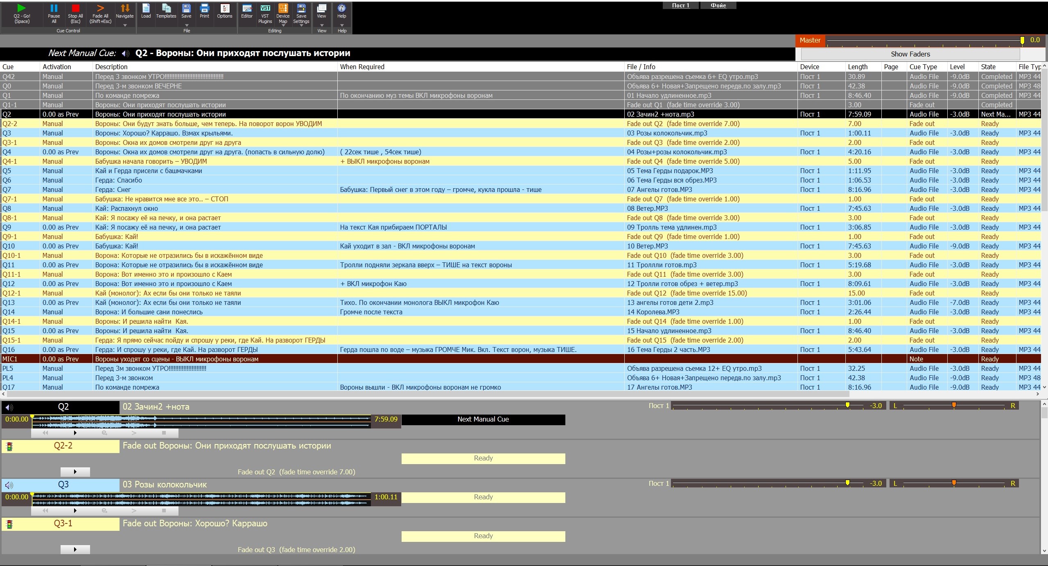Open the Help dropdown menu
1048x566 pixels.
341,25
